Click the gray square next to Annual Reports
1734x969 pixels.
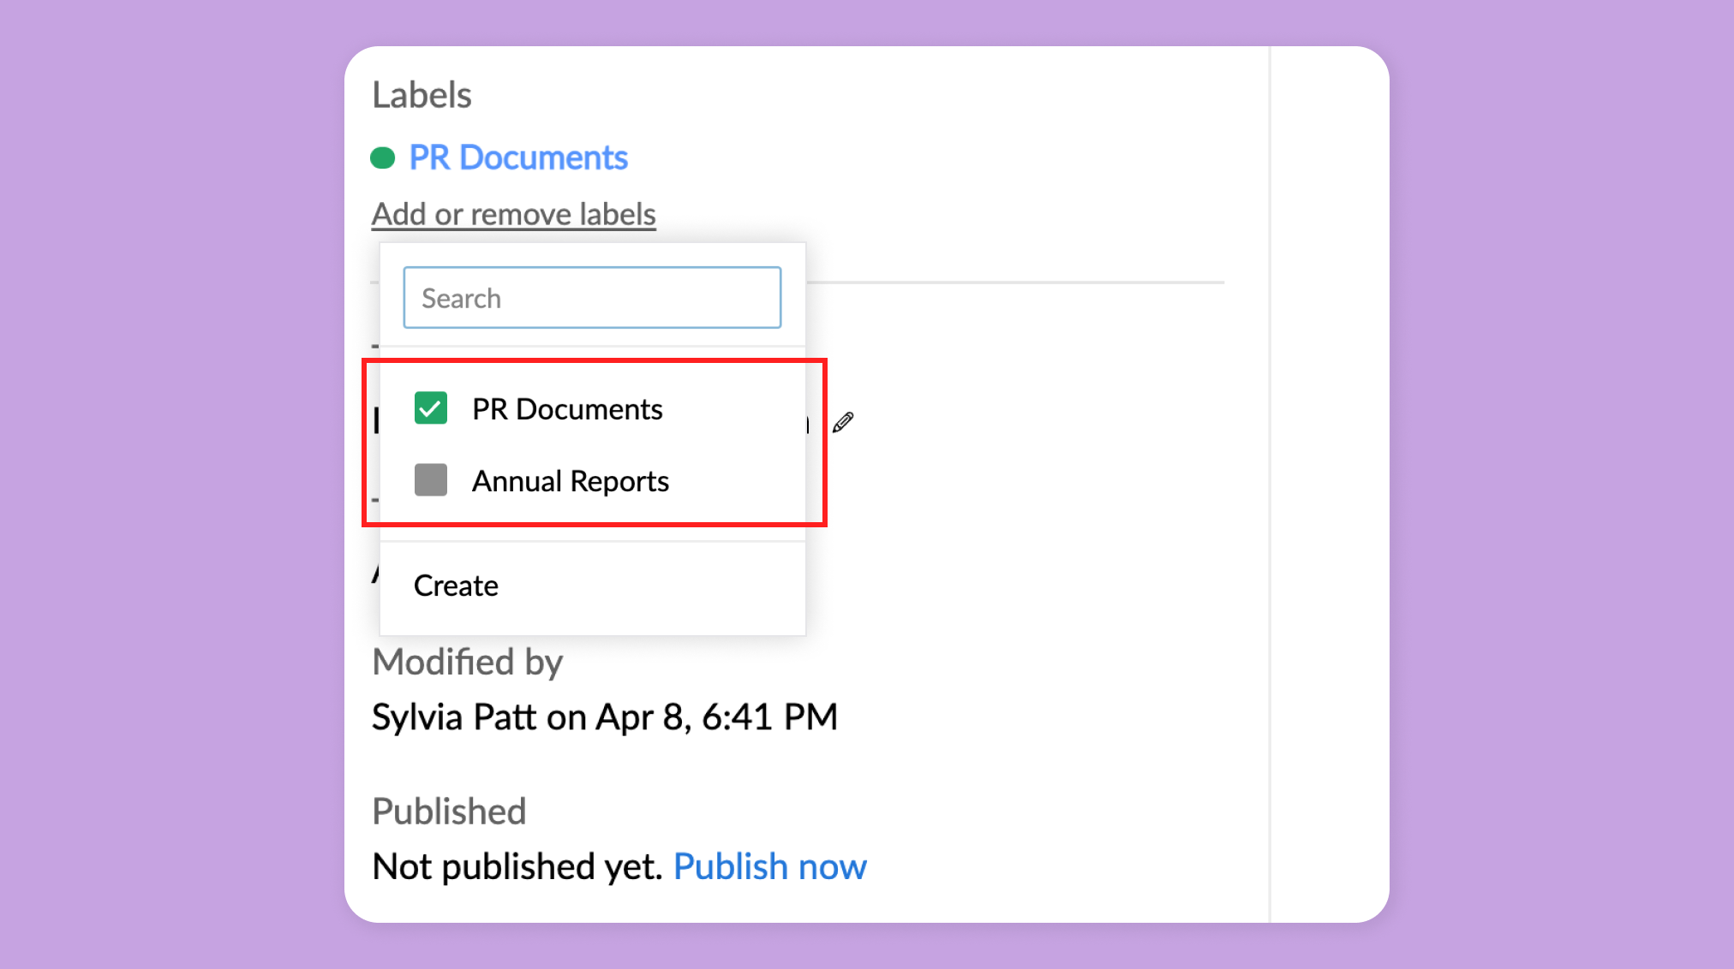pyautogui.click(x=431, y=480)
